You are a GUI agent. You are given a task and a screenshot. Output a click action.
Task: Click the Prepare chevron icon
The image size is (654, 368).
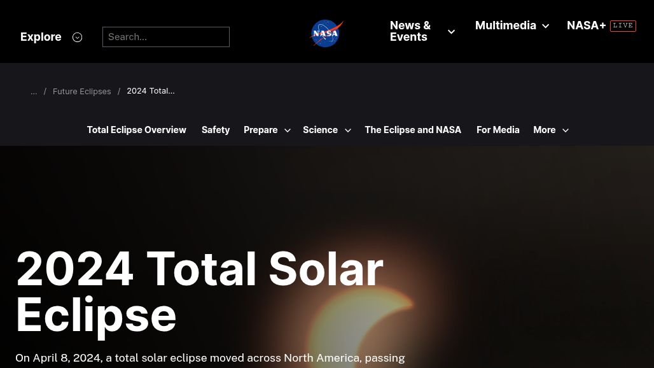[x=287, y=130]
